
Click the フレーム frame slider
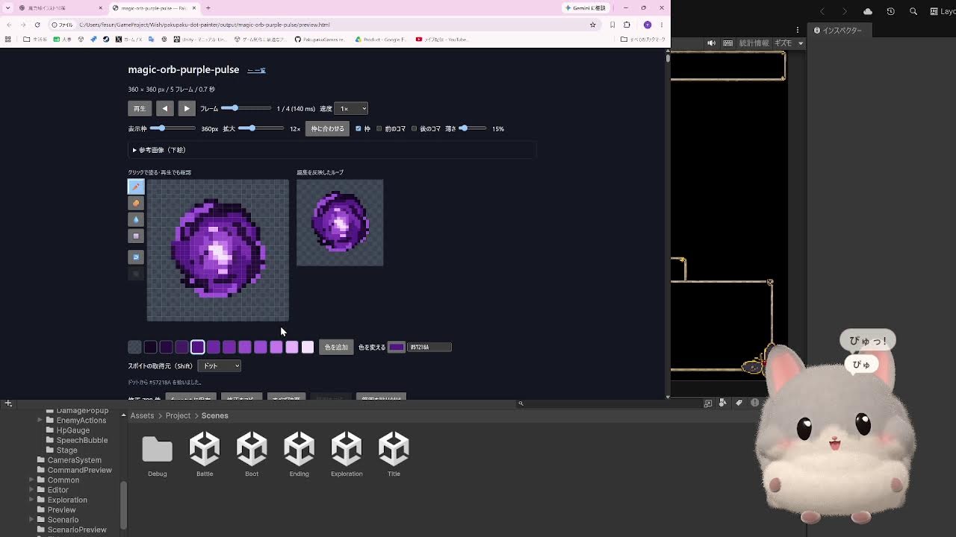coord(246,108)
